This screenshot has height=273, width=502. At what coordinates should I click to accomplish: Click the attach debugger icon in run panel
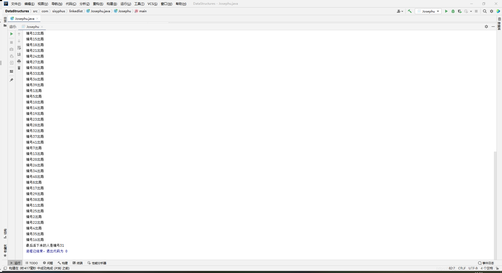11,56
